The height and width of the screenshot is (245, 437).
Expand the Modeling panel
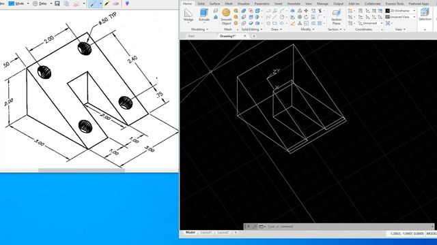coord(199,29)
